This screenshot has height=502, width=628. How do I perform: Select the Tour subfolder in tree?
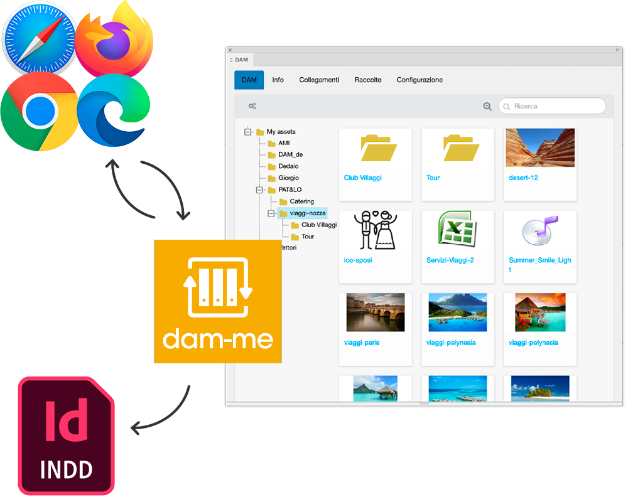[303, 237]
